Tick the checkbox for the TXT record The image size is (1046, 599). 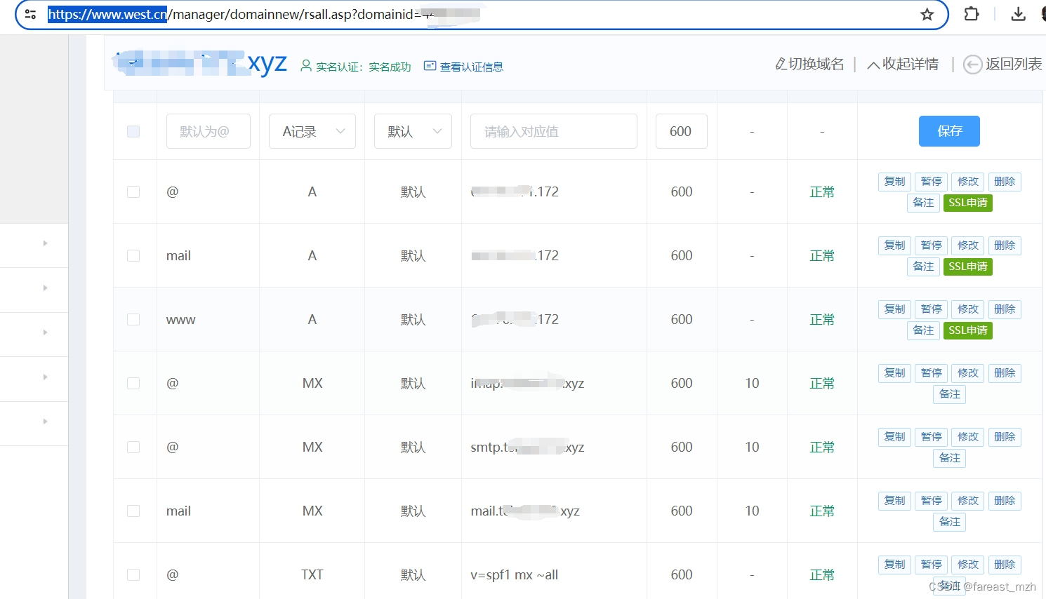(133, 574)
